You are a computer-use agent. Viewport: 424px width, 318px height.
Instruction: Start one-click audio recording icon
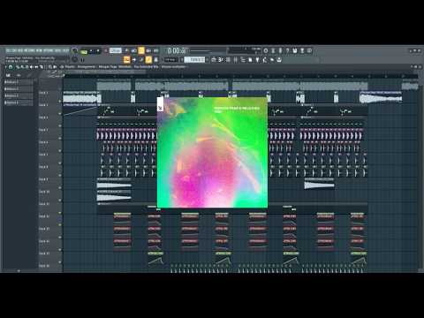point(280,50)
